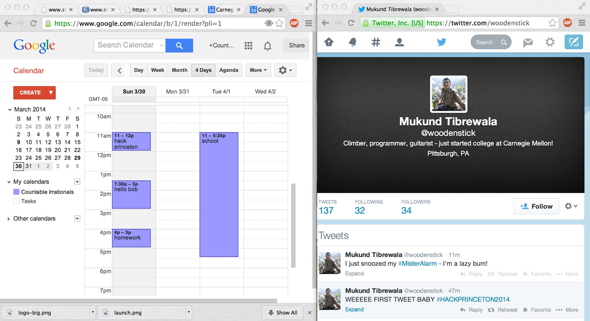Open Twitter direct messages envelope icon
The image size is (590, 321).
527,43
